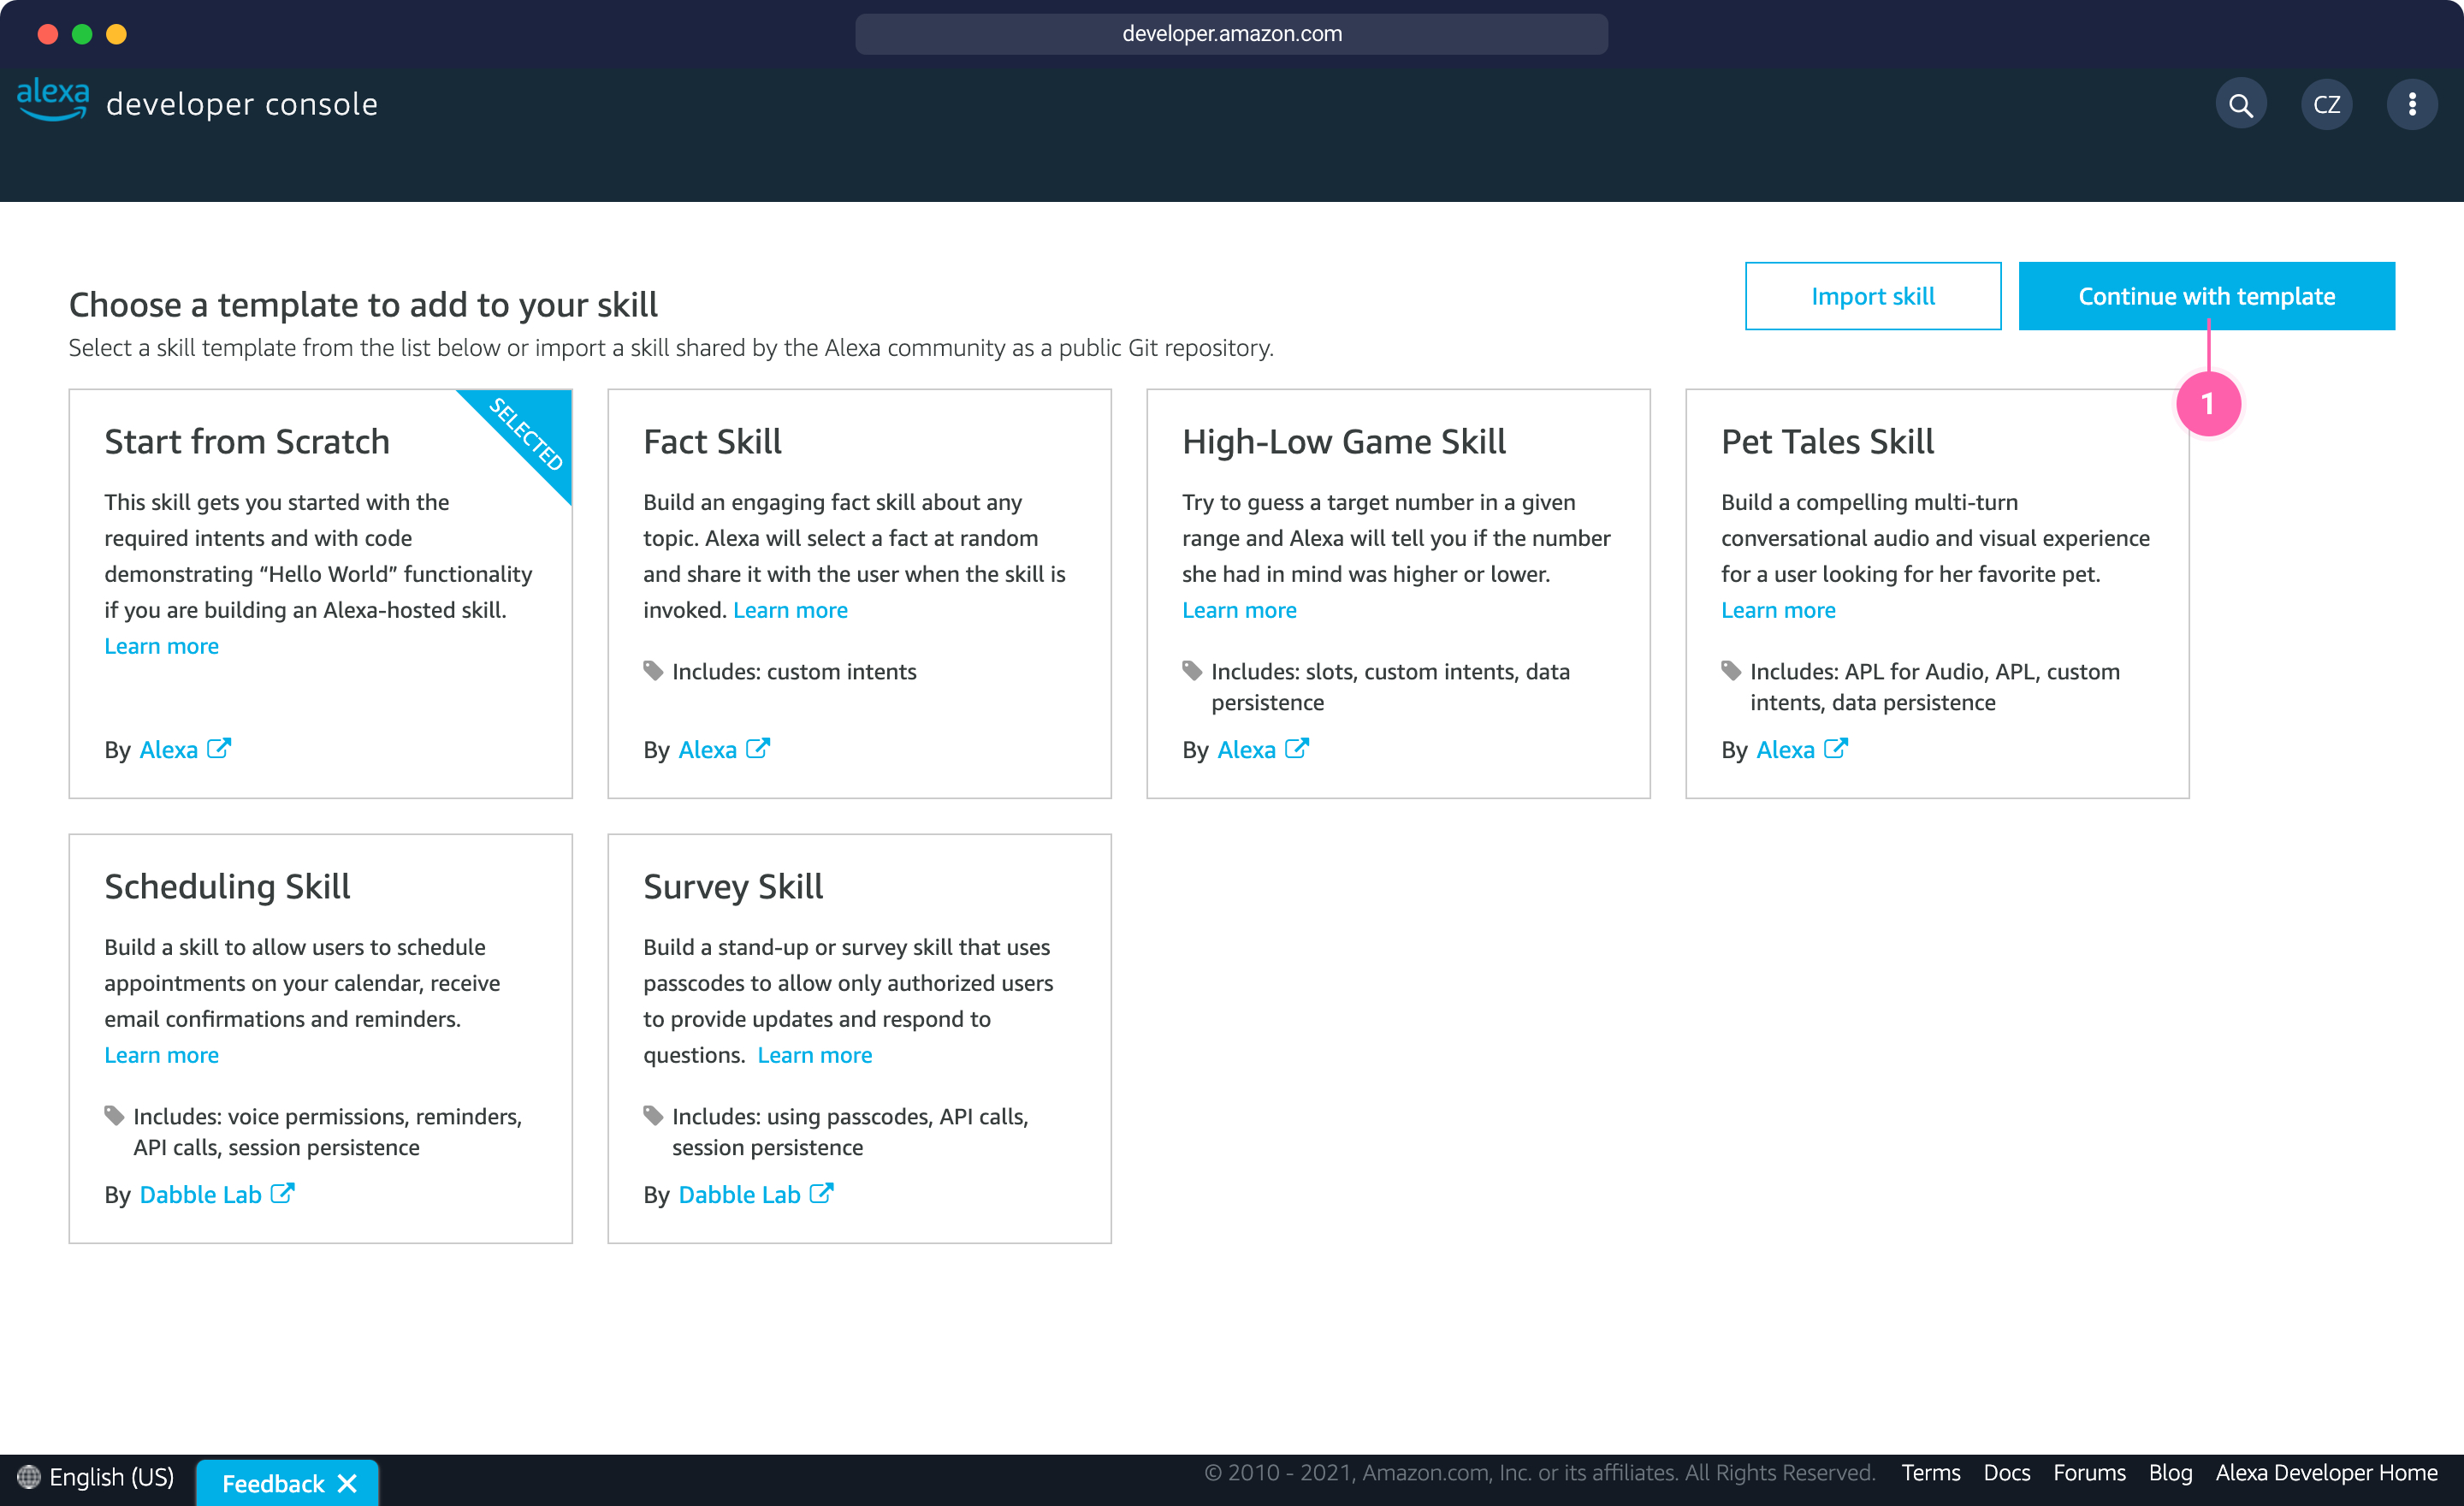Open external link icon on Pet Tales Skill card
2464x1506 pixels.
[1836, 748]
